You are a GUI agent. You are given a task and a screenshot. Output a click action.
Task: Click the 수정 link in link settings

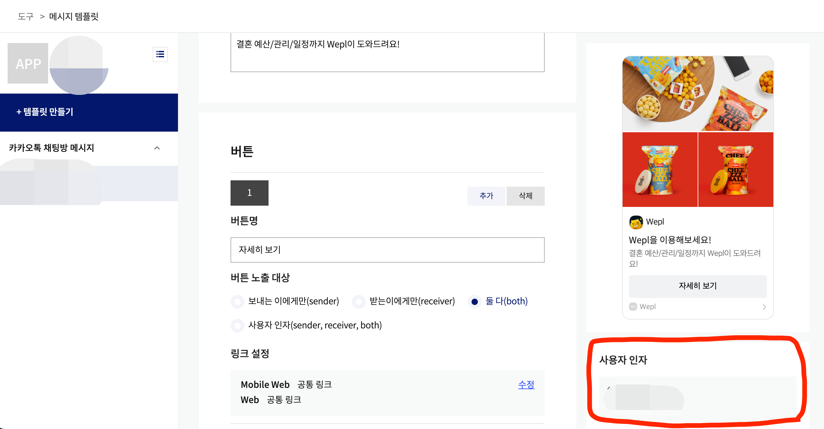[x=526, y=385]
